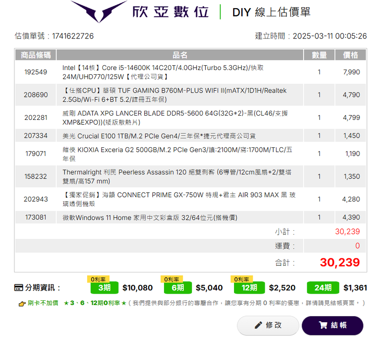The width and height of the screenshot is (374, 342).
Task: Click the DIY 線上估價單 title
Action: coord(271,12)
